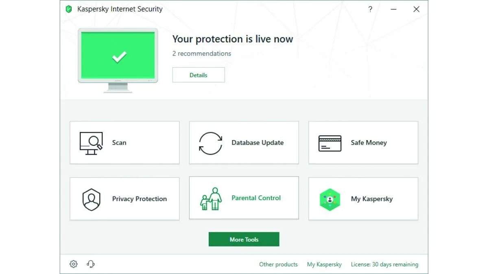Minimize the Kaspersky window
Viewport: 489px width, 274px height.
[x=393, y=9]
